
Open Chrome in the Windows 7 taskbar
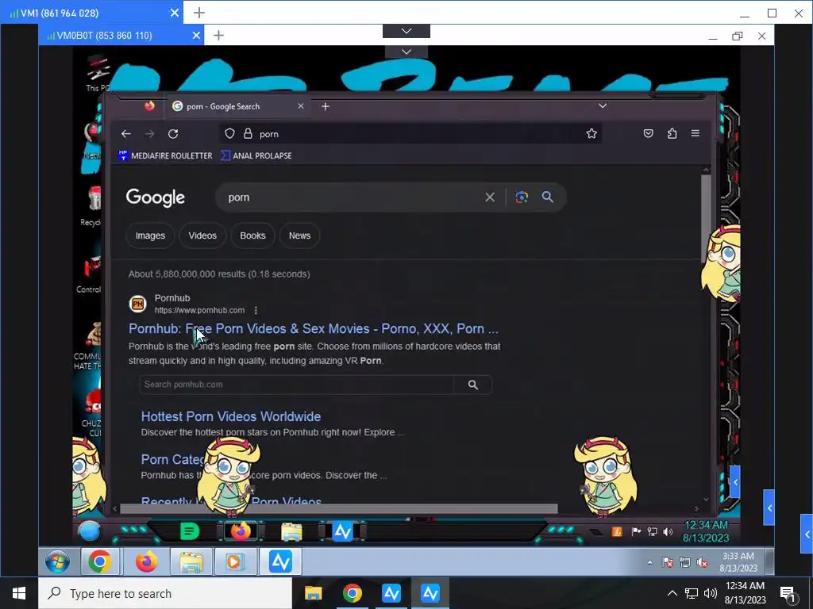99,561
